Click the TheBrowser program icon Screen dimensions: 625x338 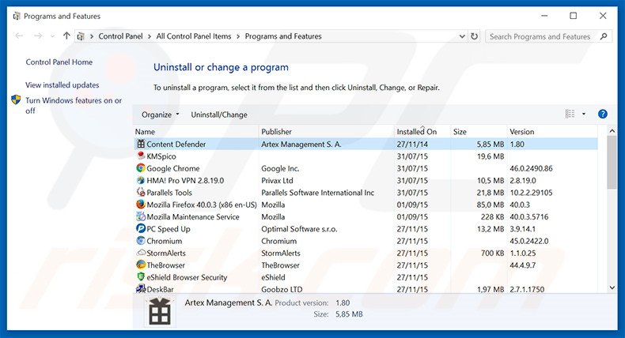[x=141, y=265]
